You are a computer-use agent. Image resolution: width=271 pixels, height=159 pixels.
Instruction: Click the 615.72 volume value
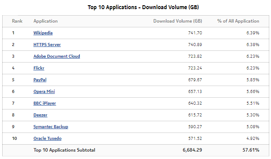click(195, 115)
